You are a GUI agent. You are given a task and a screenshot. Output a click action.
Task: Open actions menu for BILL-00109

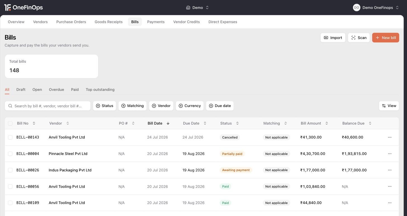390,203
